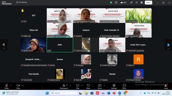The height and width of the screenshot is (96, 172).
Task: Open Google Chrome from taskbar
Action: point(125,93)
